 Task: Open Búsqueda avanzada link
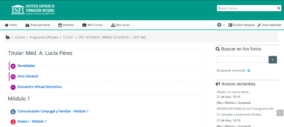tap(231, 71)
